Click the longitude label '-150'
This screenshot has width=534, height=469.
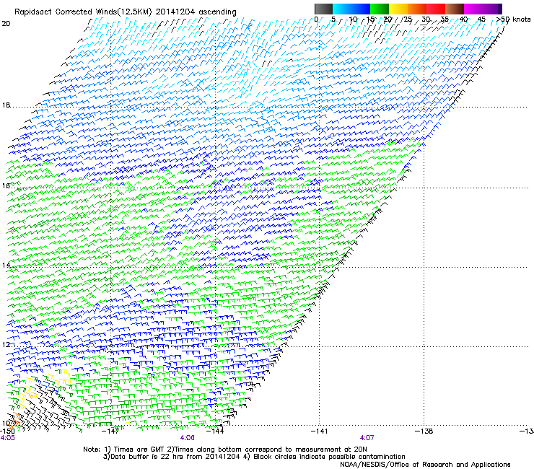7,431
